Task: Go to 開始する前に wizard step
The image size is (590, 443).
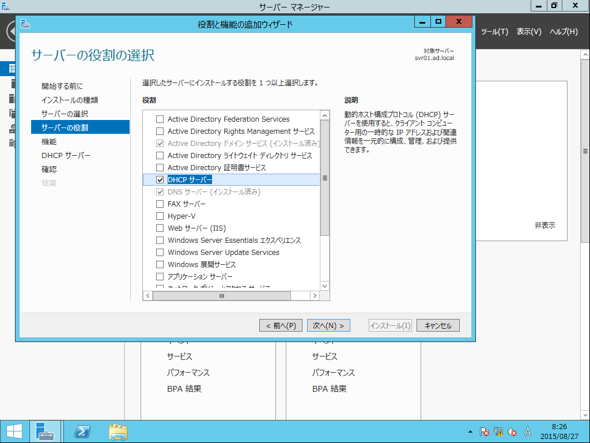Action: tap(62, 86)
